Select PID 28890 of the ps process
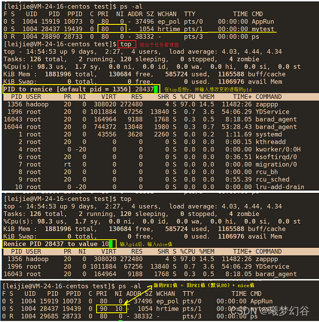Screen dimensions: 319x322 coord(50,36)
